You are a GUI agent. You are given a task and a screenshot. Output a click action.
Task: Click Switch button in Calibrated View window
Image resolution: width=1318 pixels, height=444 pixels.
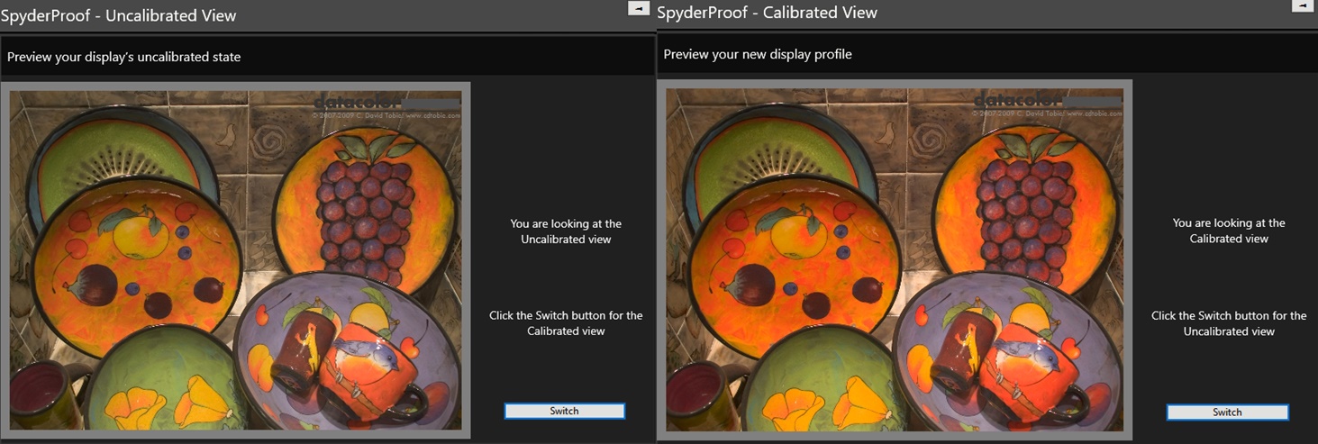tap(1227, 412)
